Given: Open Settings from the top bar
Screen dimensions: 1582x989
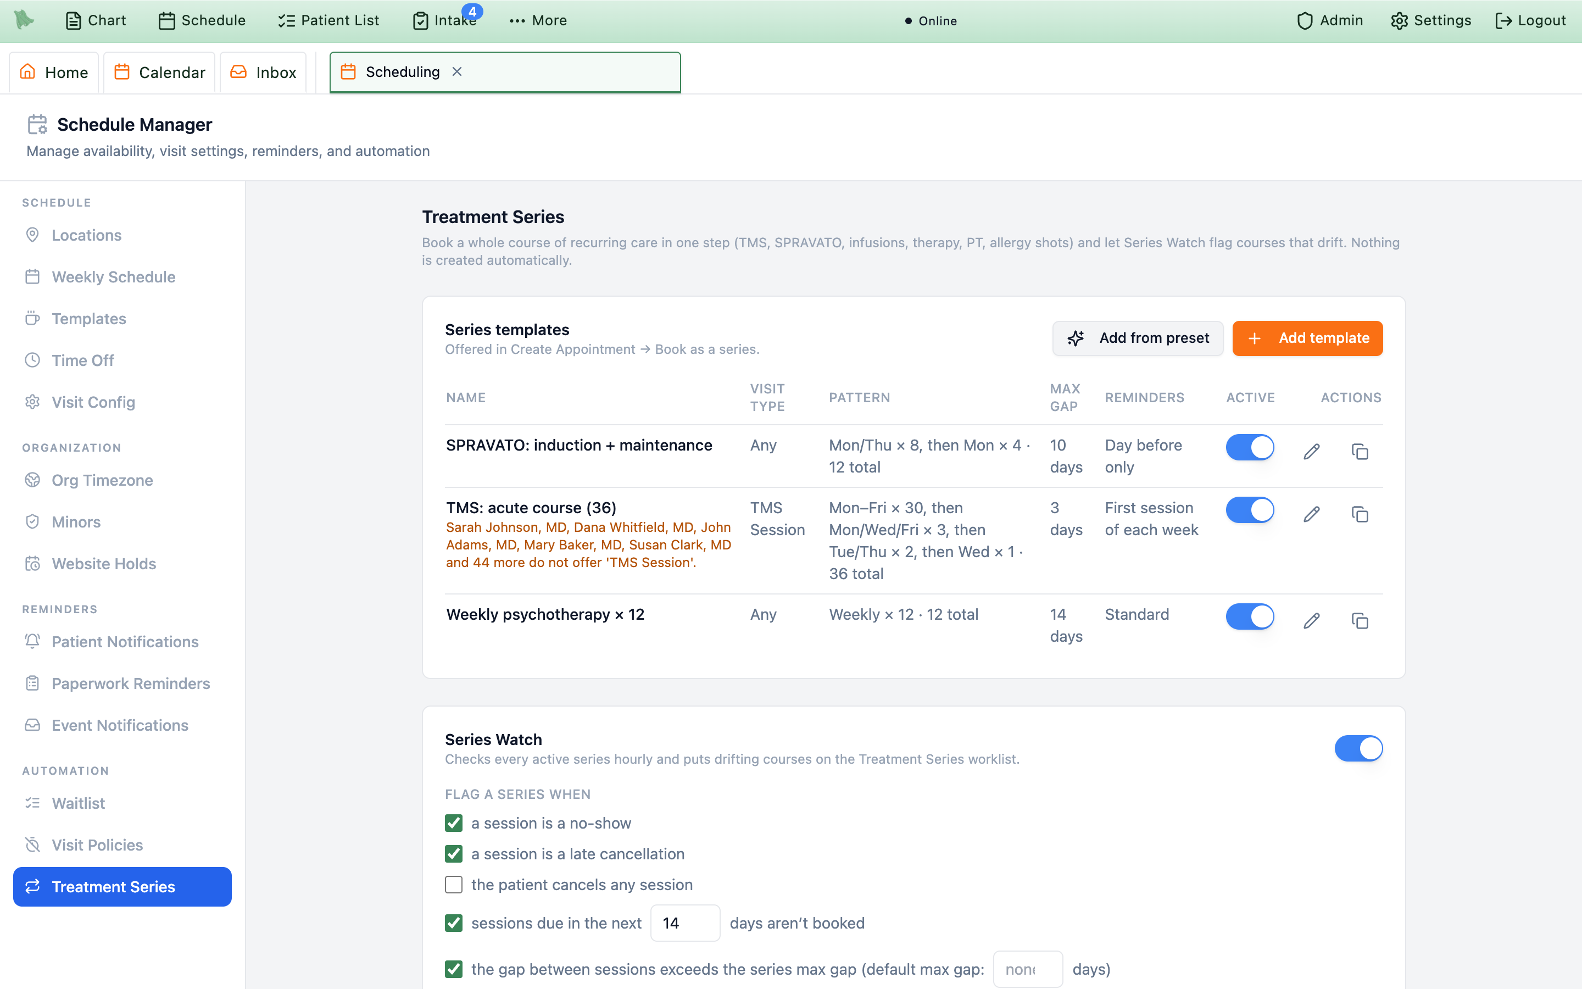Looking at the screenshot, I should [x=1430, y=20].
